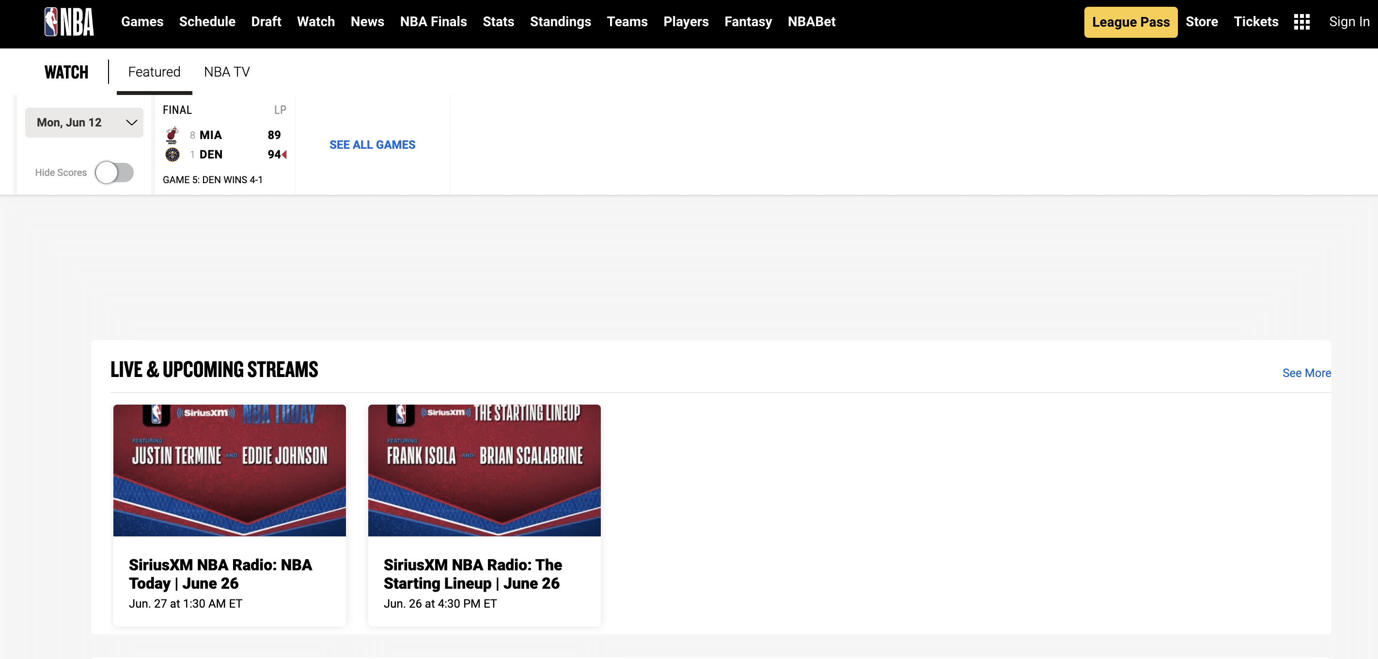
Task: Click the League Pass button
Action: point(1130,22)
